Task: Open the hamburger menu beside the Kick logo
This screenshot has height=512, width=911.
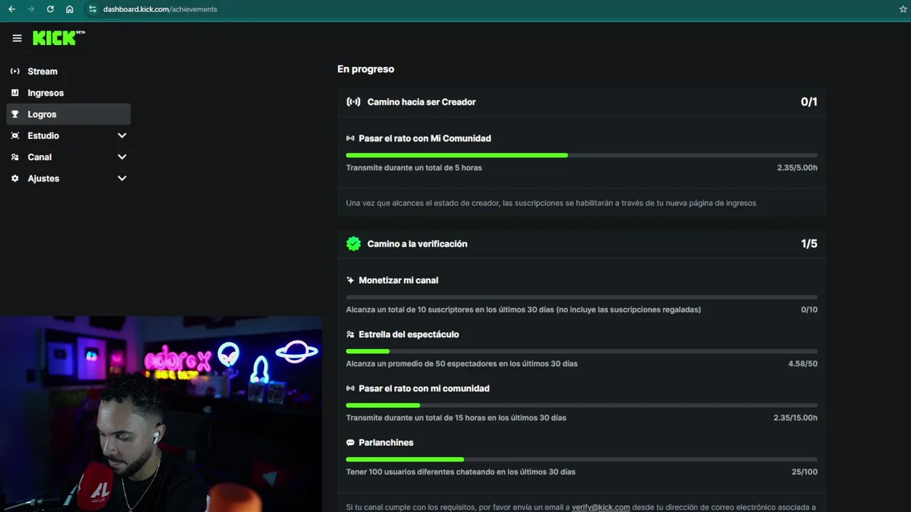Action: tap(17, 38)
